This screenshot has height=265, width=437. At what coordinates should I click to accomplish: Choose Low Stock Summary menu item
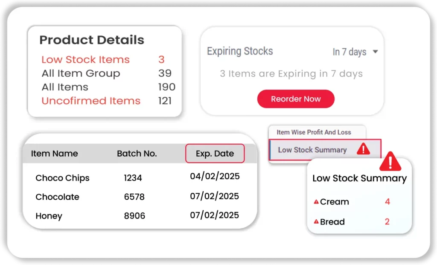click(x=312, y=150)
